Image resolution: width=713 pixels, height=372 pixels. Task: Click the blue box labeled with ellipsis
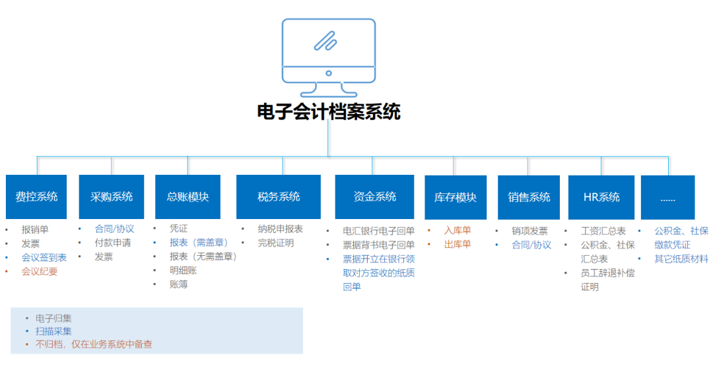pos(667,197)
